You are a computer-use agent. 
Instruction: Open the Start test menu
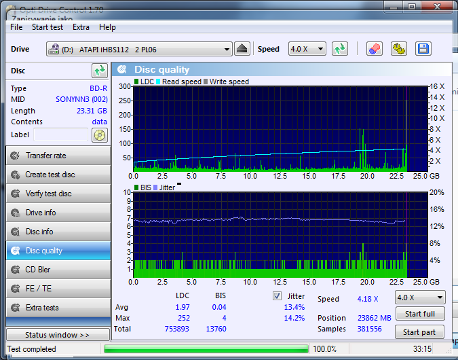(47, 27)
